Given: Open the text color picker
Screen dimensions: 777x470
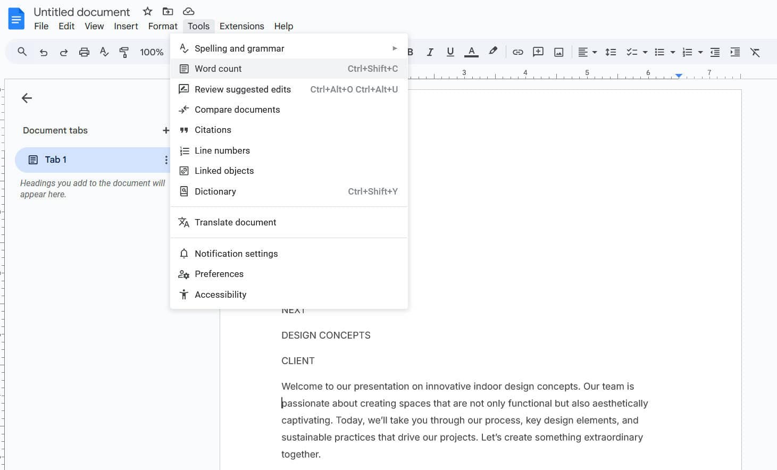Looking at the screenshot, I should [x=471, y=52].
